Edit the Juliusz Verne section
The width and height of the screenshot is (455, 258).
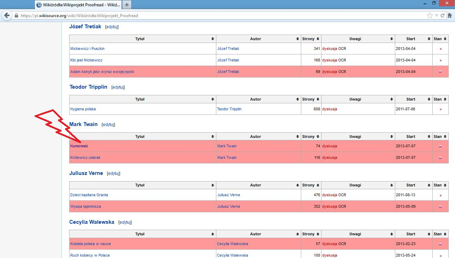(x=114, y=174)
